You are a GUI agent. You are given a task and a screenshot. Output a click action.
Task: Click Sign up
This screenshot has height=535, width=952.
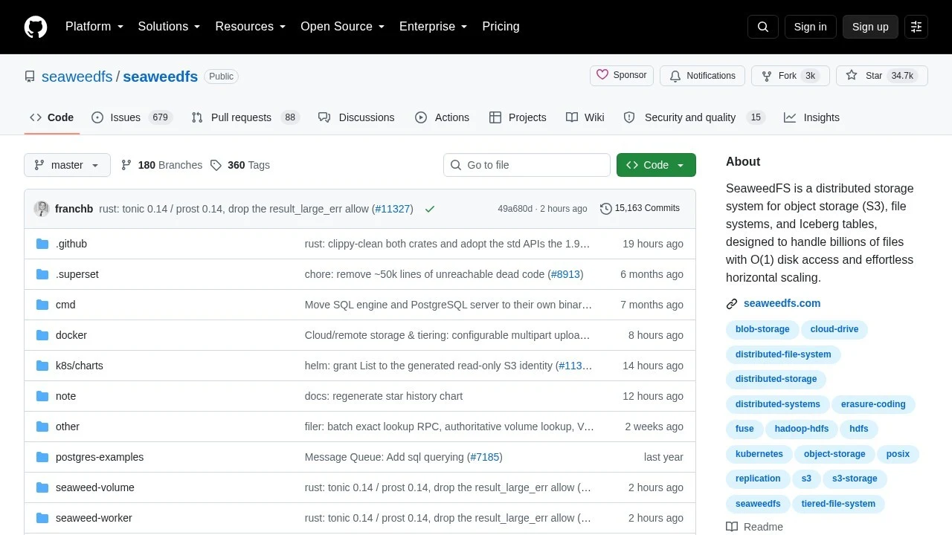[870, 27]
